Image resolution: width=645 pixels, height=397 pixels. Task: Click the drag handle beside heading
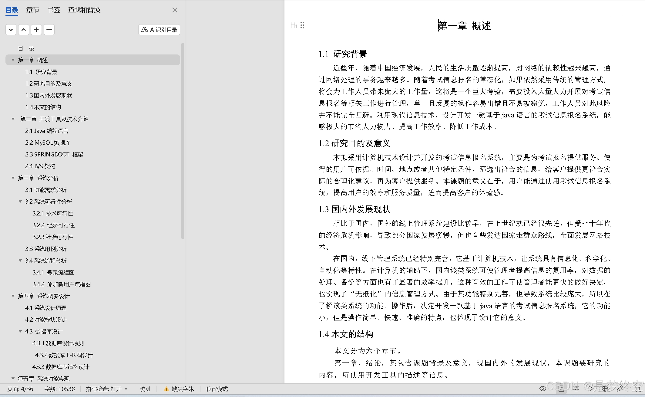click(302, 25)
